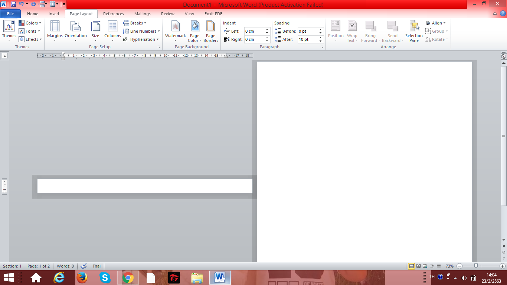Click the zoom slider handle
The image size is (507, 285).
tap(476, 266)
